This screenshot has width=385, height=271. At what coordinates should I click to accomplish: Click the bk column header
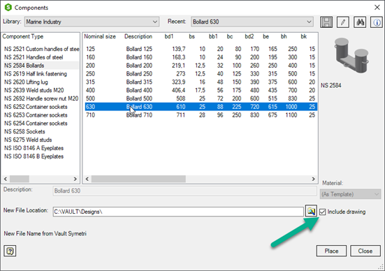304,36
